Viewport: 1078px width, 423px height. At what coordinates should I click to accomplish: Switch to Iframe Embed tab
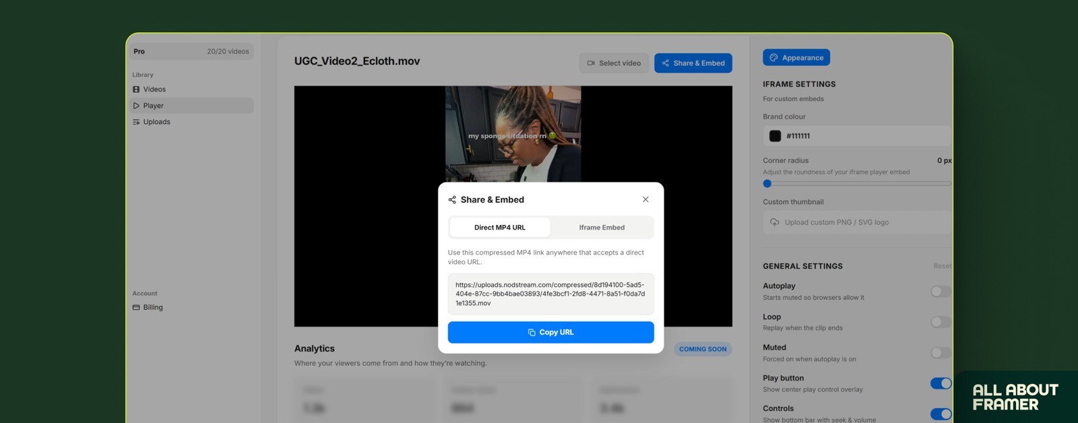tap(602, 228)
